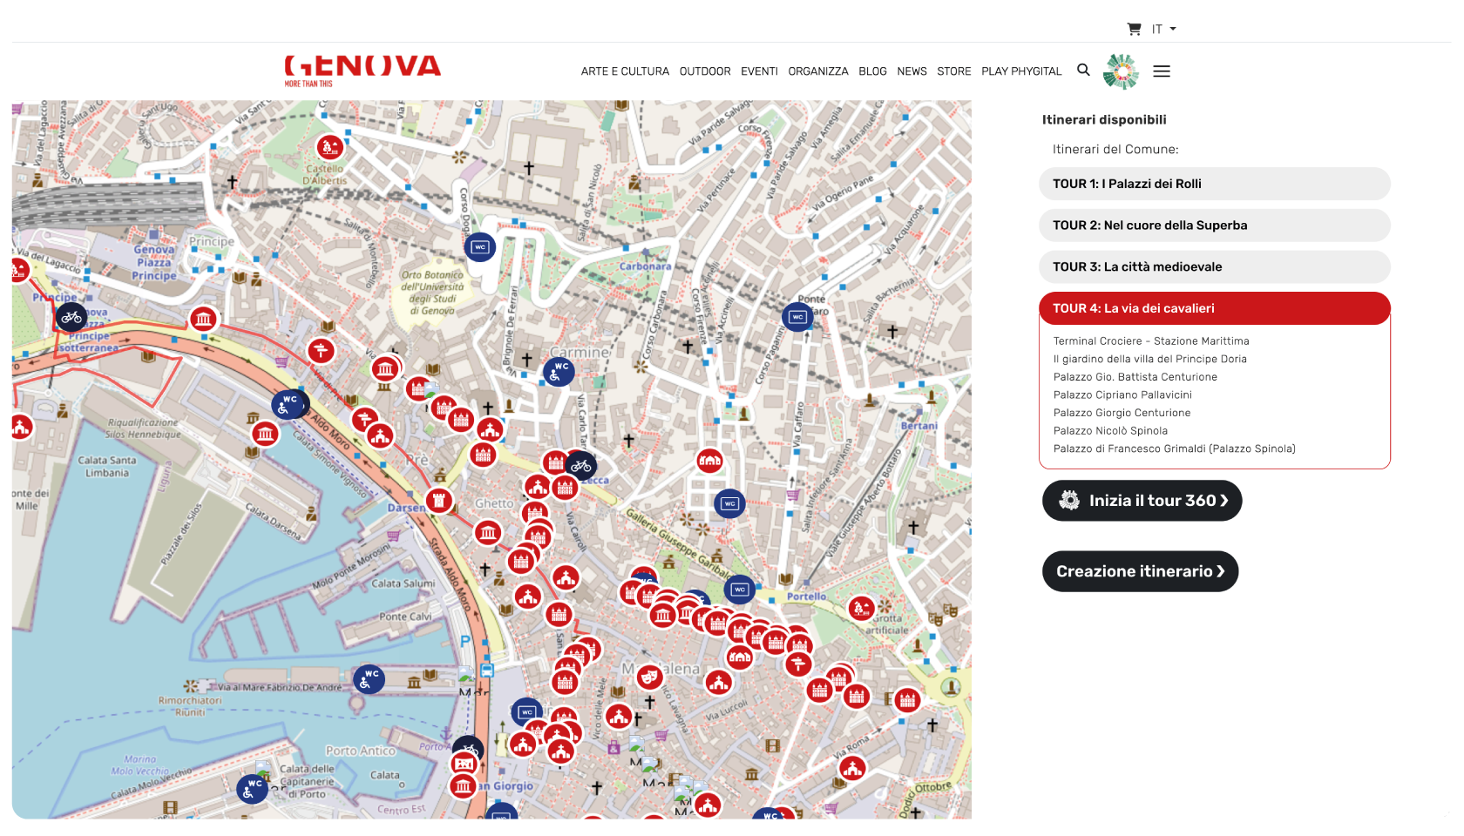This screenshot has height=836, width=1464.
Task: Select museum marker left of San Giorgio label
Action: (x=464, y=786)
